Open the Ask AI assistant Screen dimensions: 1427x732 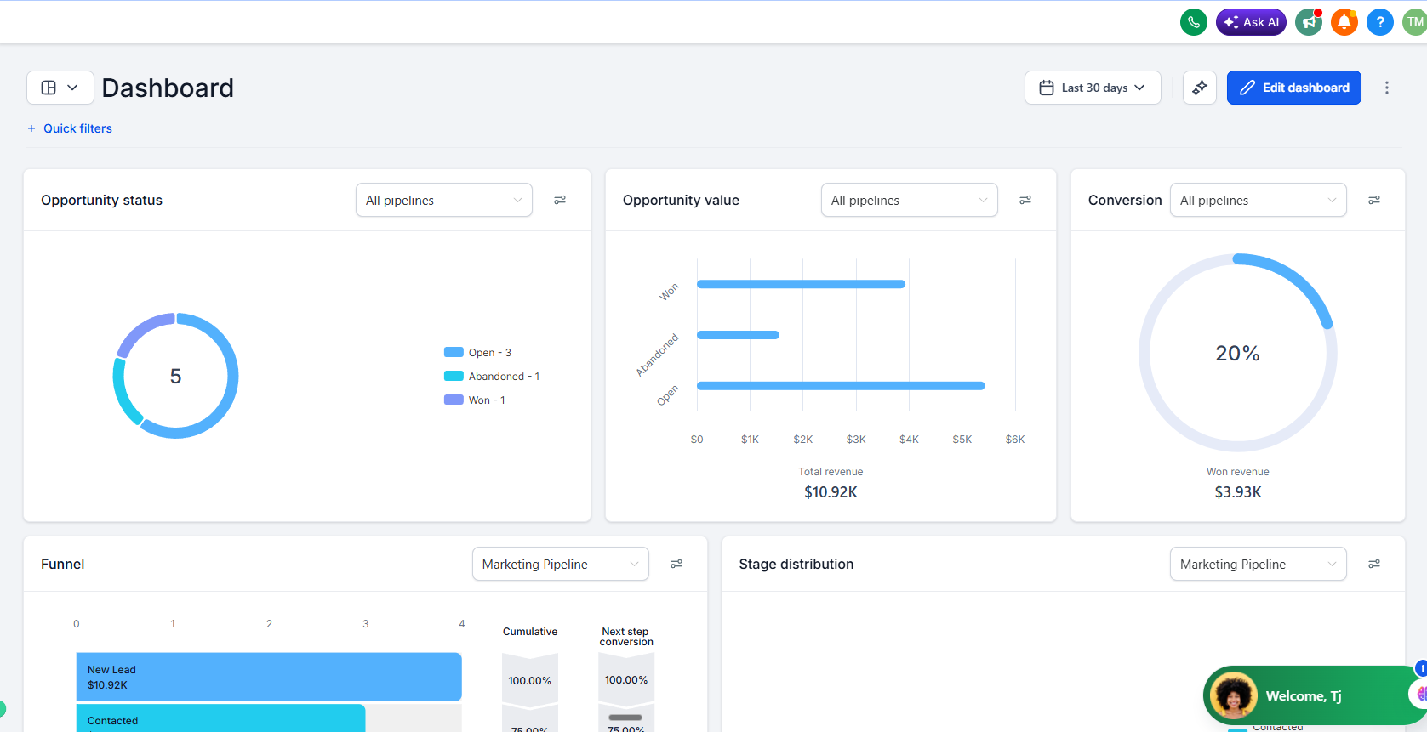(x=1251, y=22)
